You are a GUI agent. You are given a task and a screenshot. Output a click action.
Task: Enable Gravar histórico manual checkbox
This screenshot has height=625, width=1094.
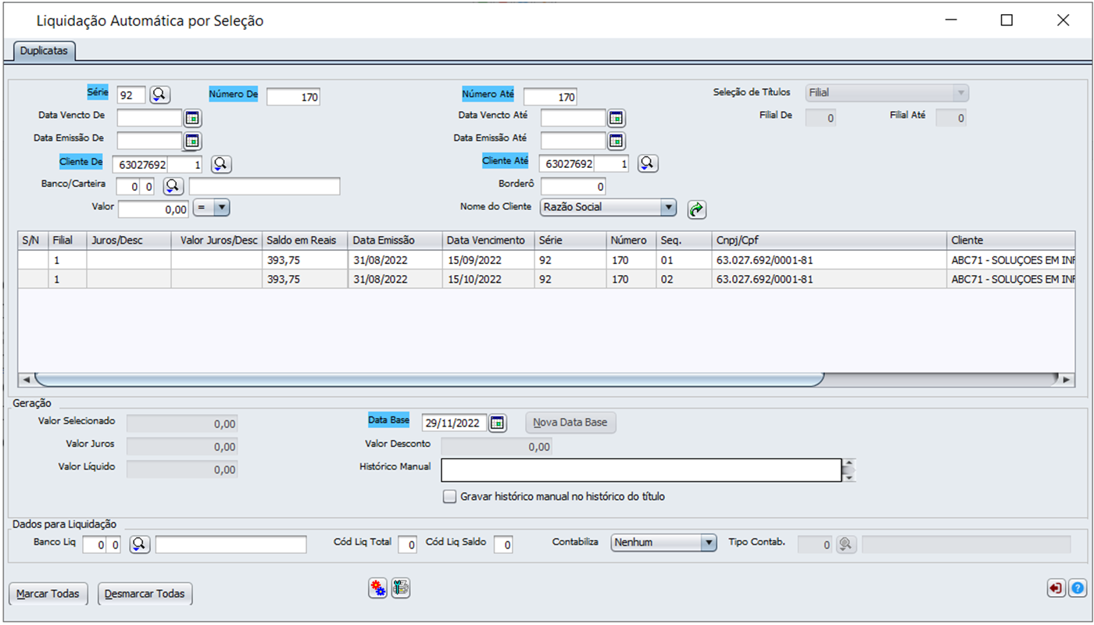pos(449,496)
